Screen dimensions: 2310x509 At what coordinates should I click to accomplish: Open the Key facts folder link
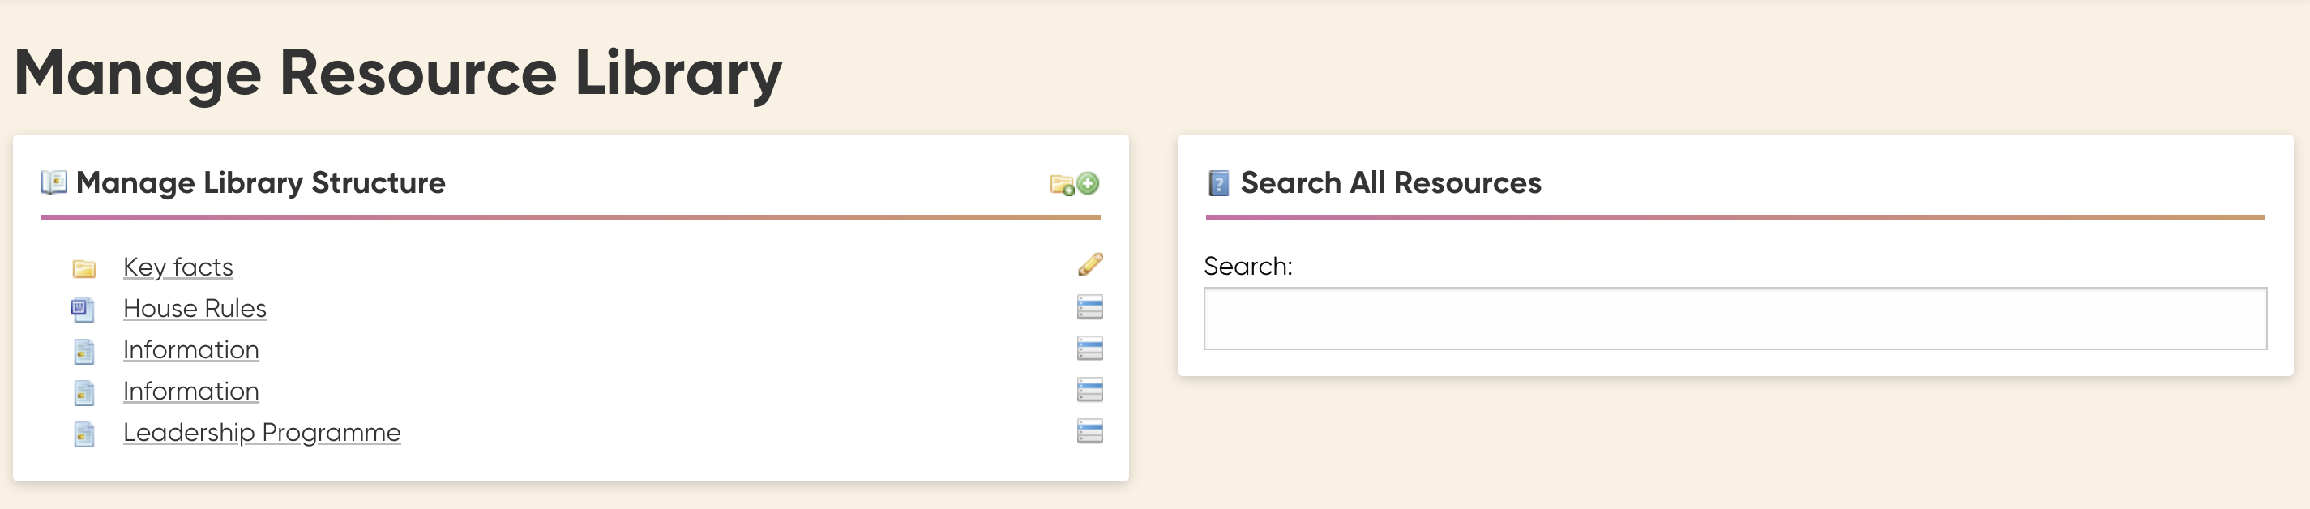click(x=178, y=267)
